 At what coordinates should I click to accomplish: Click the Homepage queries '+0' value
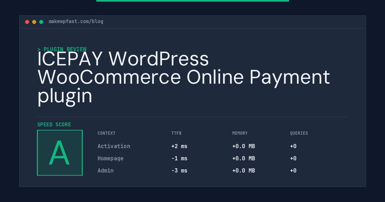[293, 158]
